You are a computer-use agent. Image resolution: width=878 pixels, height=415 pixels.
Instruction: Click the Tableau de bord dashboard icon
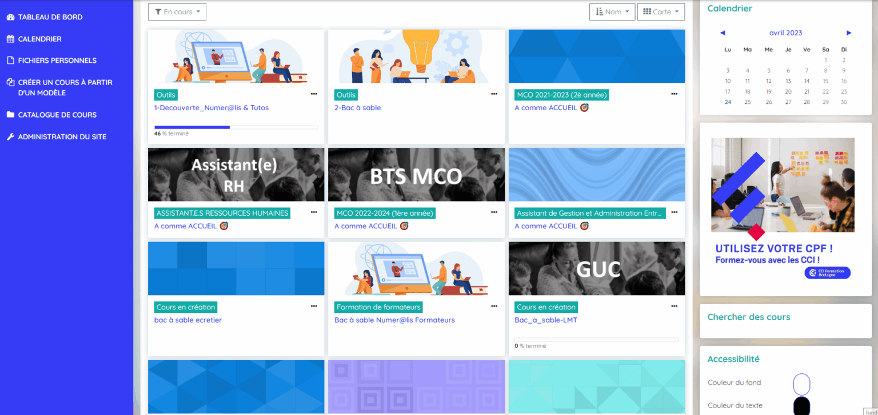(10, 17)
